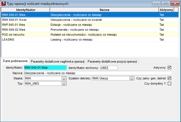Select the LEASING row
Viewport: 181px width, 122px height.
(90, 39)
